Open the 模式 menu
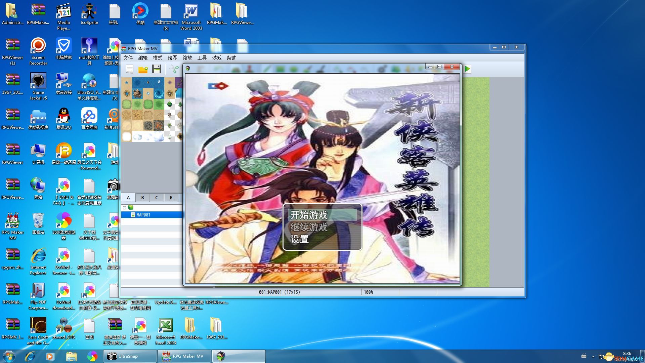 pyautogui.click(x=158, y=58)
